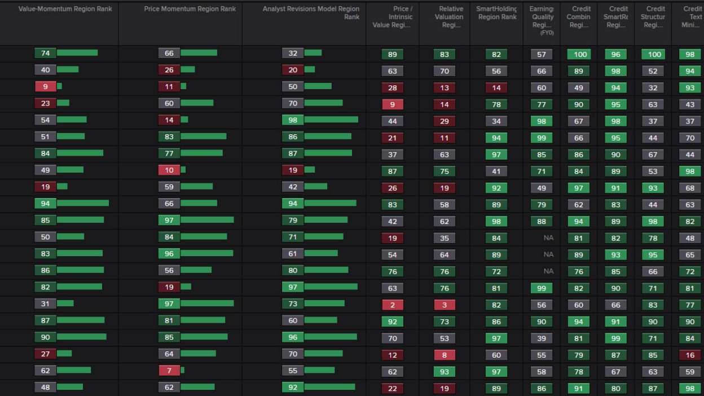Click the red 16 in Credit Text Mini column
704x396 pixels.
(690, 355)
